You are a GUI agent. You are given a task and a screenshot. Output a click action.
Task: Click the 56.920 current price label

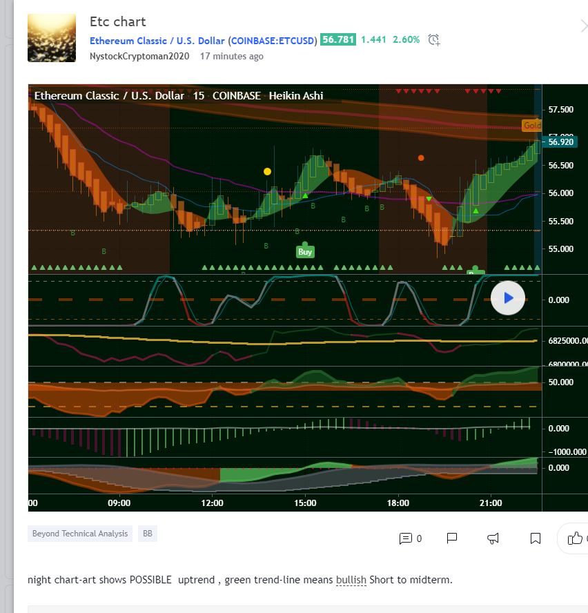(560, 142)
